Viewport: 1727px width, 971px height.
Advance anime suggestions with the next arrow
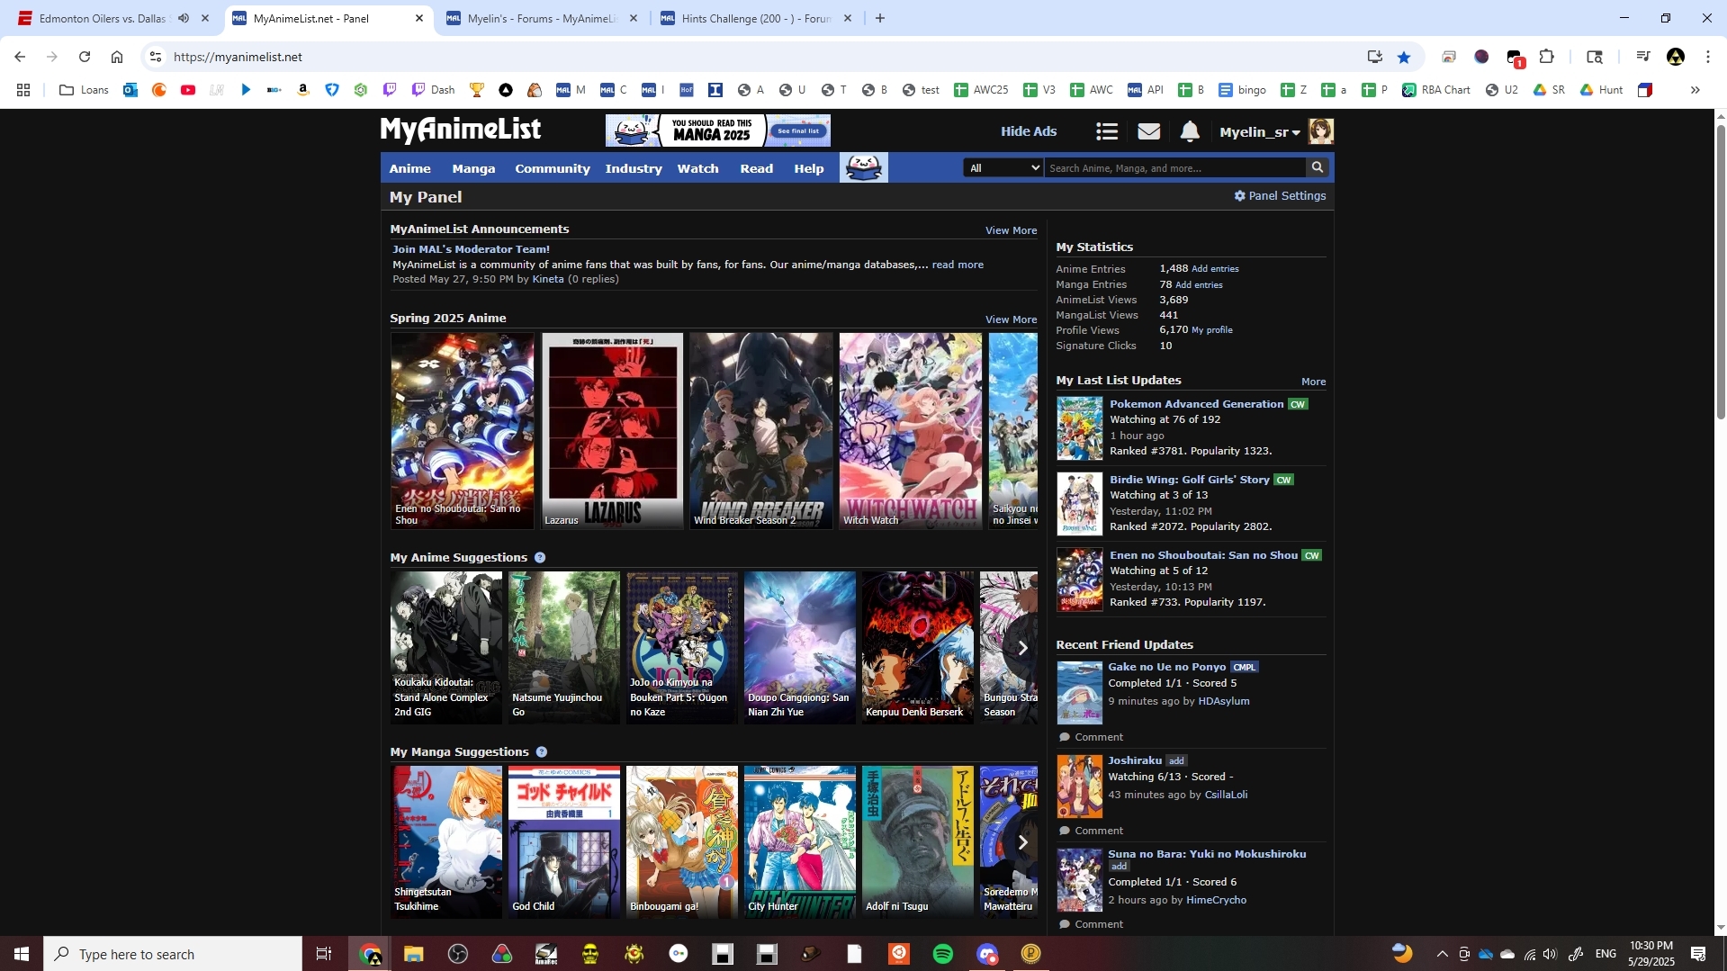pyautogui.click(x=1022, y=648)
